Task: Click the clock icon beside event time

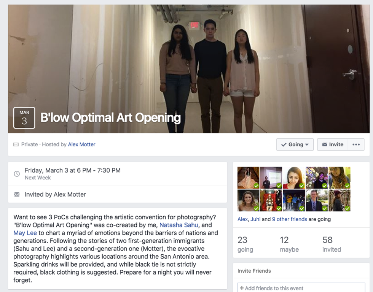Action: click(17, 174)
